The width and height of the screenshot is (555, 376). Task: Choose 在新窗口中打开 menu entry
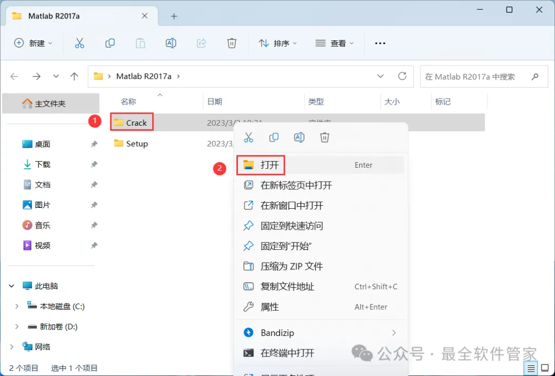(x=320, y=205)
